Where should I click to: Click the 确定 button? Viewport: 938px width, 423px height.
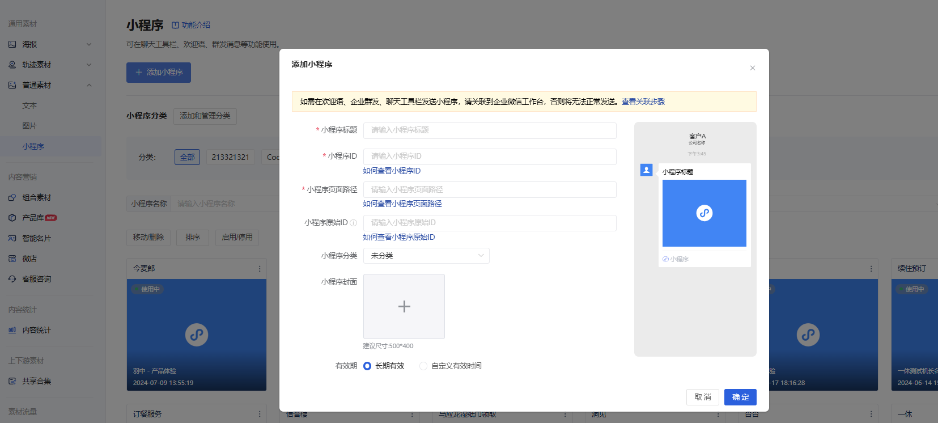(x=740, y=397)
